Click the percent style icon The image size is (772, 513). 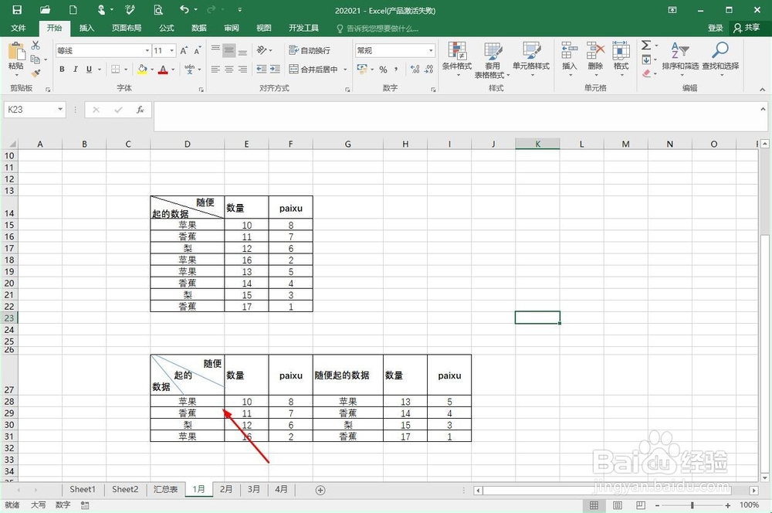383,70
